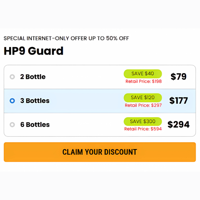Click the "6 Bottles" option label
Image resolution: width=200 pixels, height=200 pixels.
coord(35,124)
